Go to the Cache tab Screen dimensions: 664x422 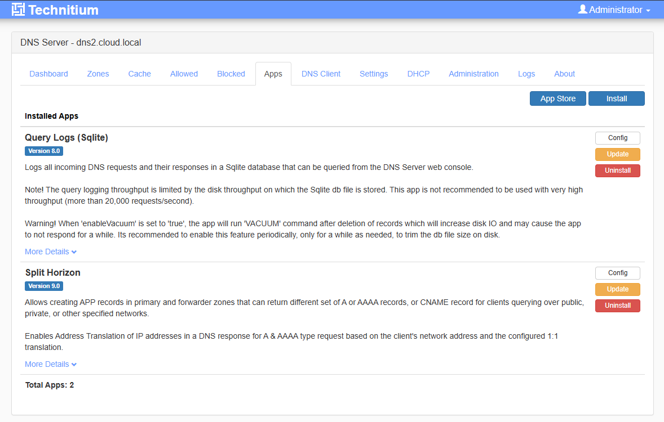coord(139,74)
